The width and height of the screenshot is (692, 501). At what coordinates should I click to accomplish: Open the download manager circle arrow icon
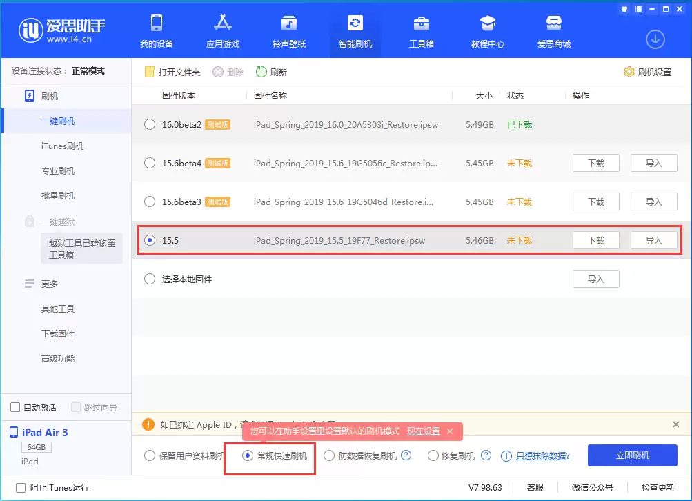point(655,39)
